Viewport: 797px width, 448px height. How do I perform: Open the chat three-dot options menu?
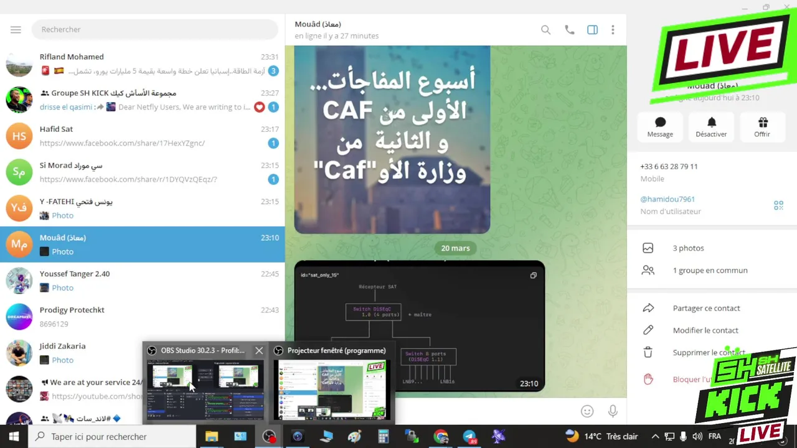point(613,29)
